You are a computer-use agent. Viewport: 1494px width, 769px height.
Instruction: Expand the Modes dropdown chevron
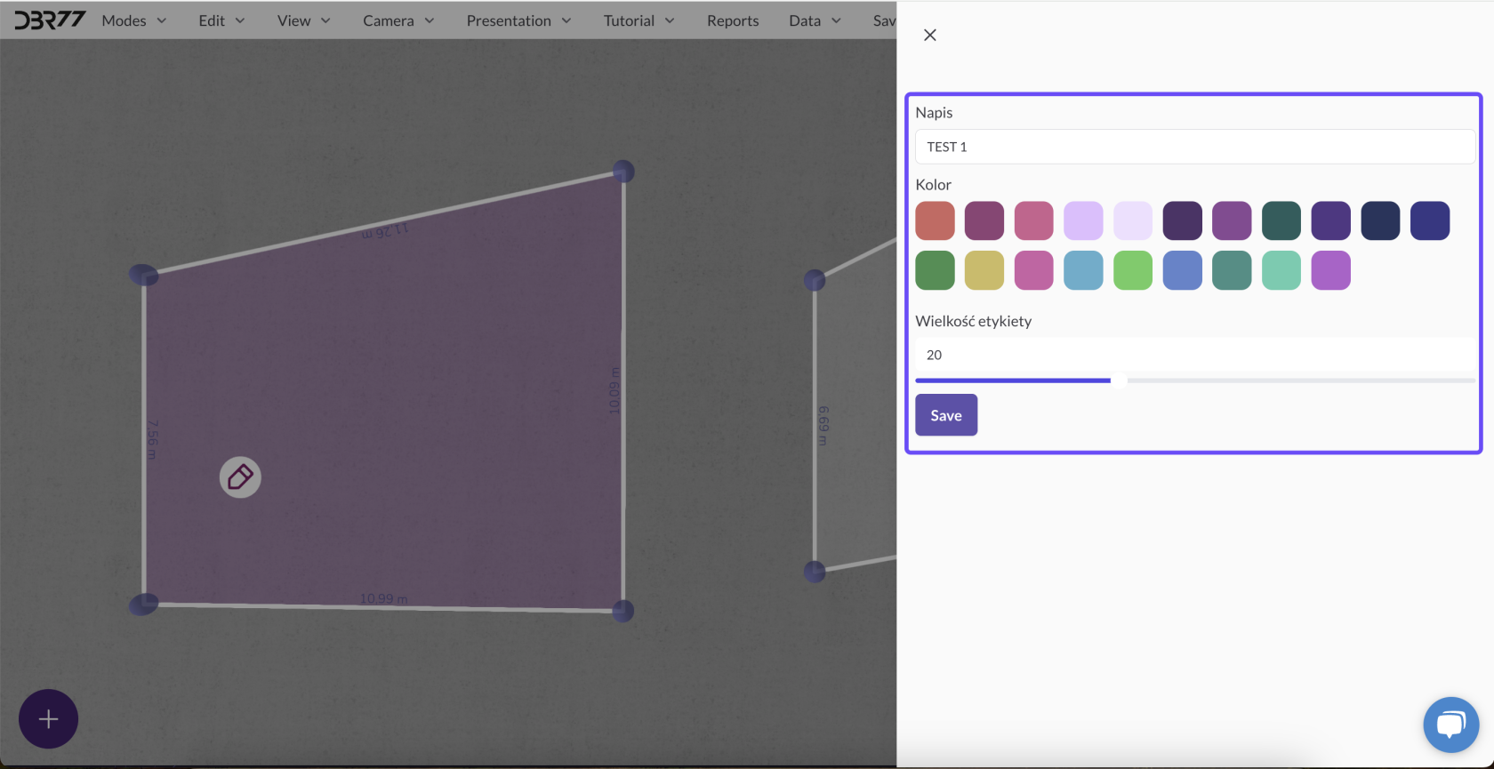161,20
